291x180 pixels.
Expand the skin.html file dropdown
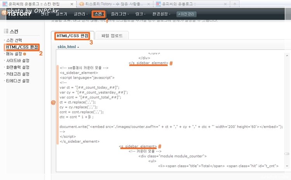click(68, 47)
